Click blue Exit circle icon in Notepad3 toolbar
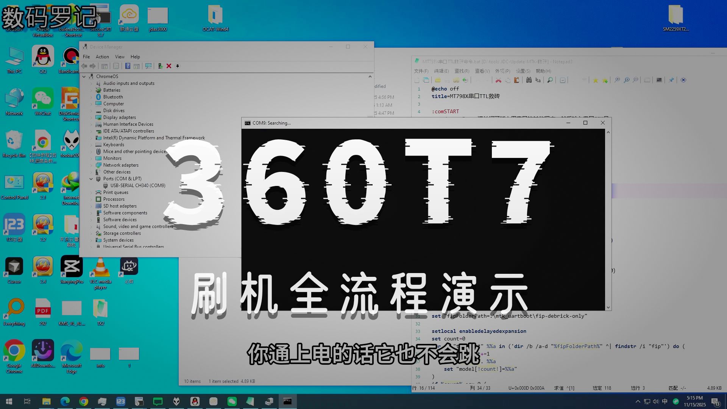 tap(683, 80)
